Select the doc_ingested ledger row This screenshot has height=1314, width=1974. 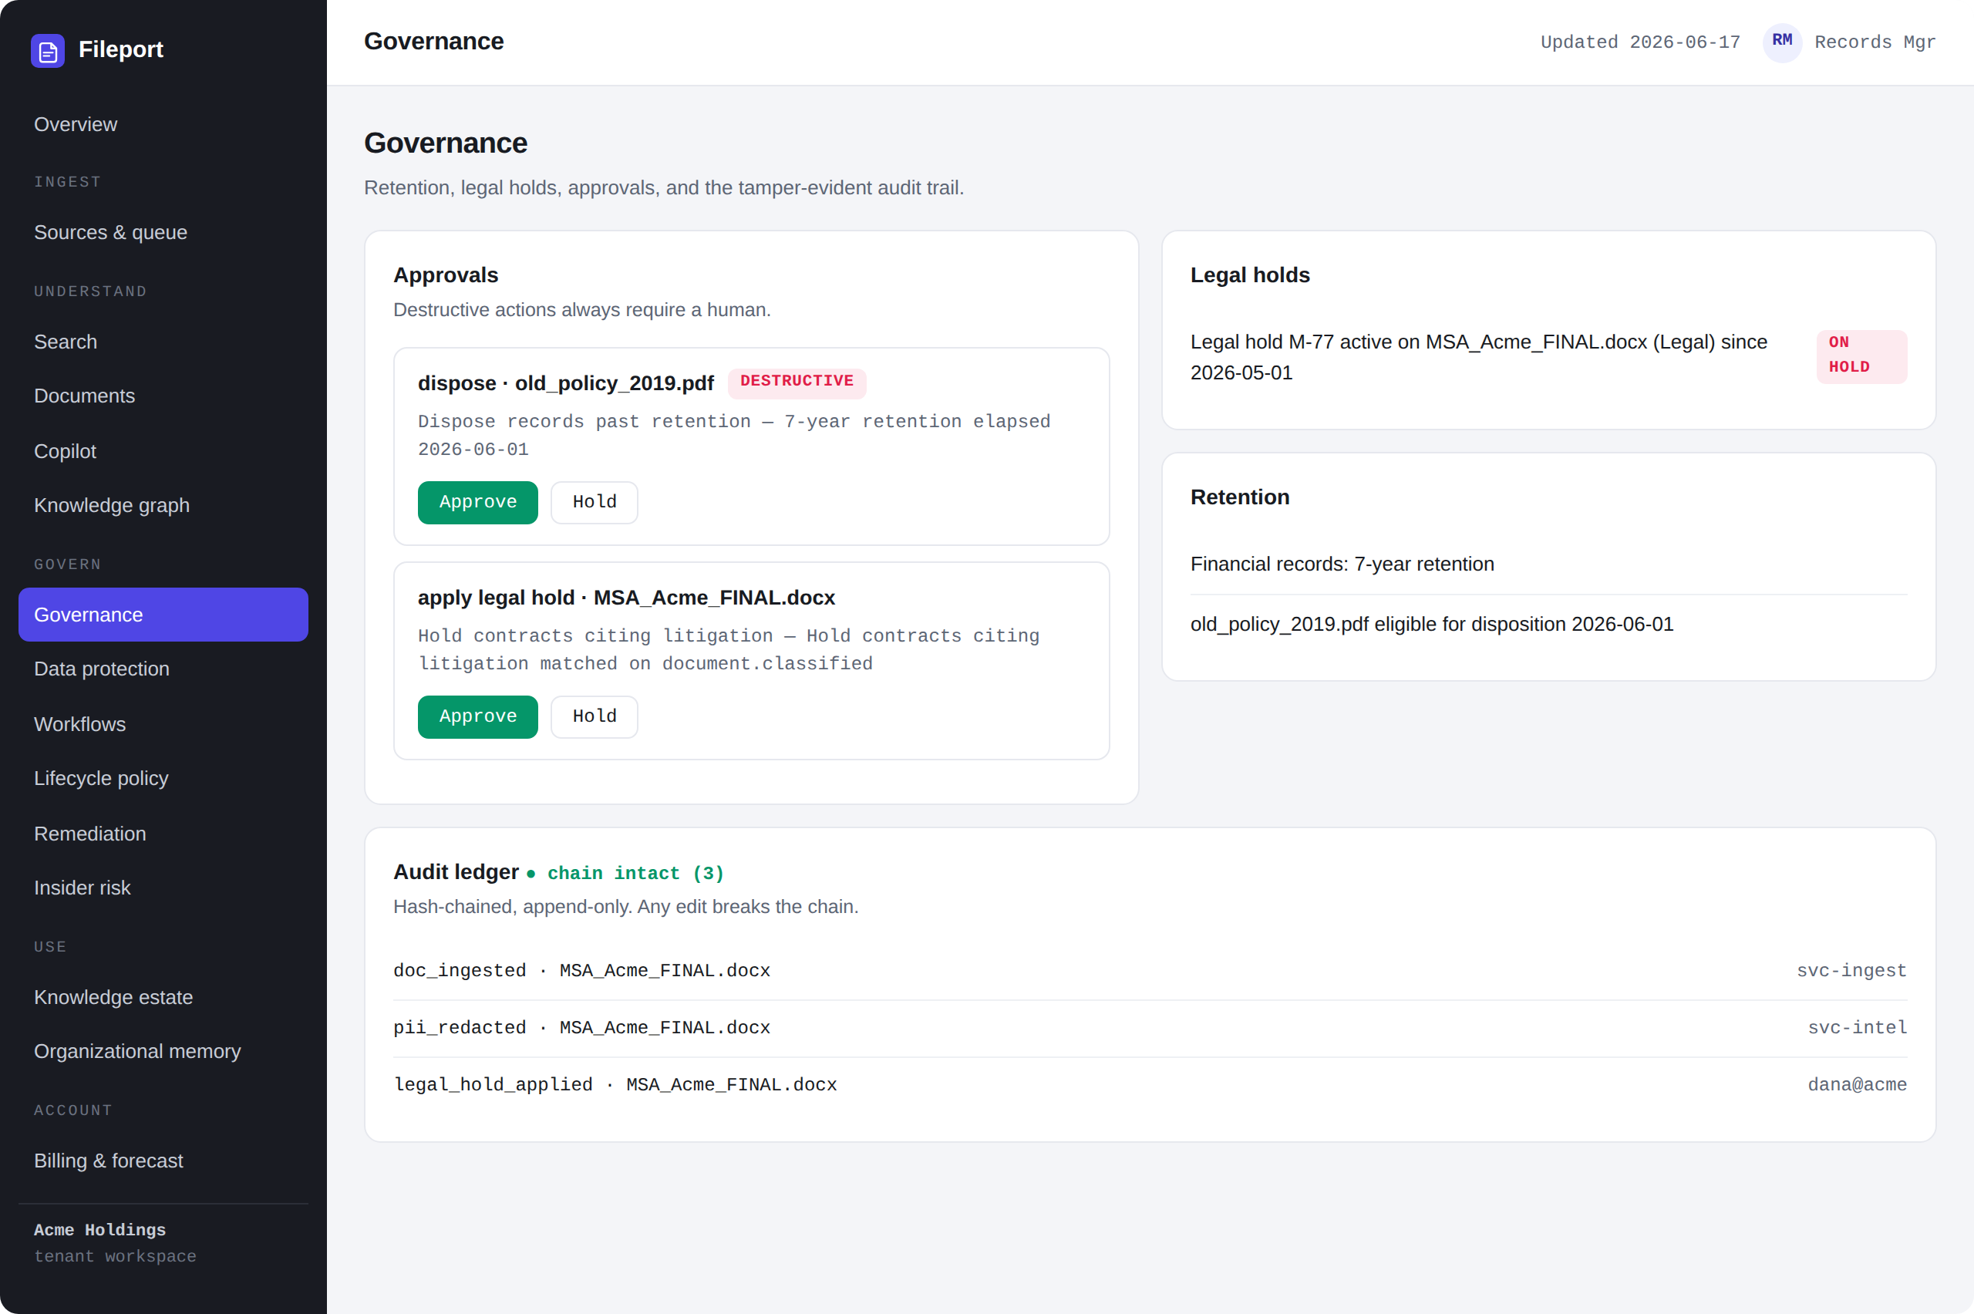pyautogui.click(x=1150, y=970)
